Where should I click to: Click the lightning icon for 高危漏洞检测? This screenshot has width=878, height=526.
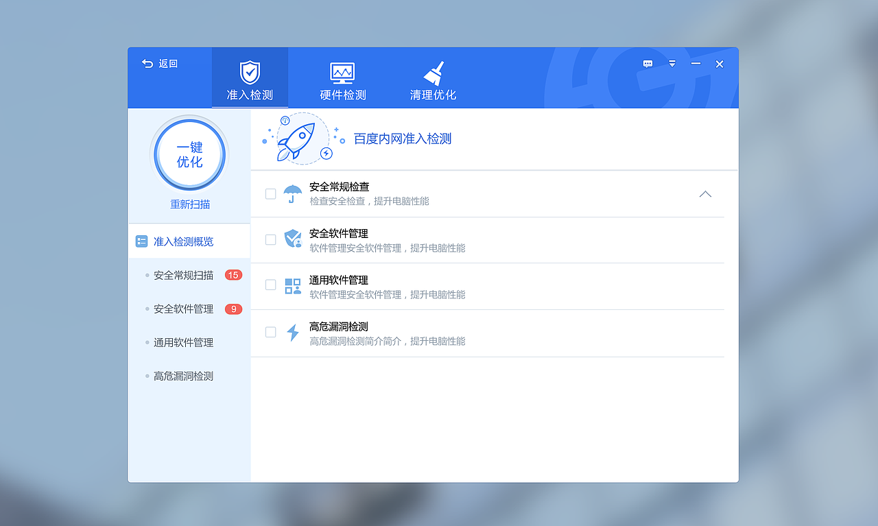pyautogui.click(x=293, y=333)
